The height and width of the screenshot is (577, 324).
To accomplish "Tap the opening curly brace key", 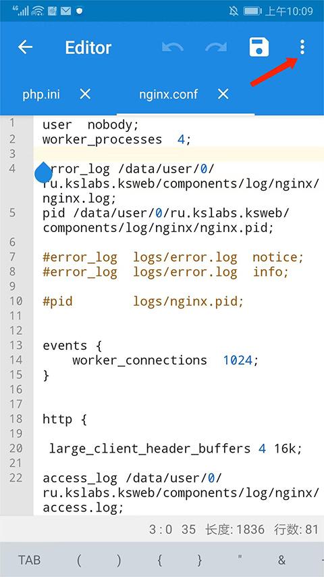I will point(159,560).
